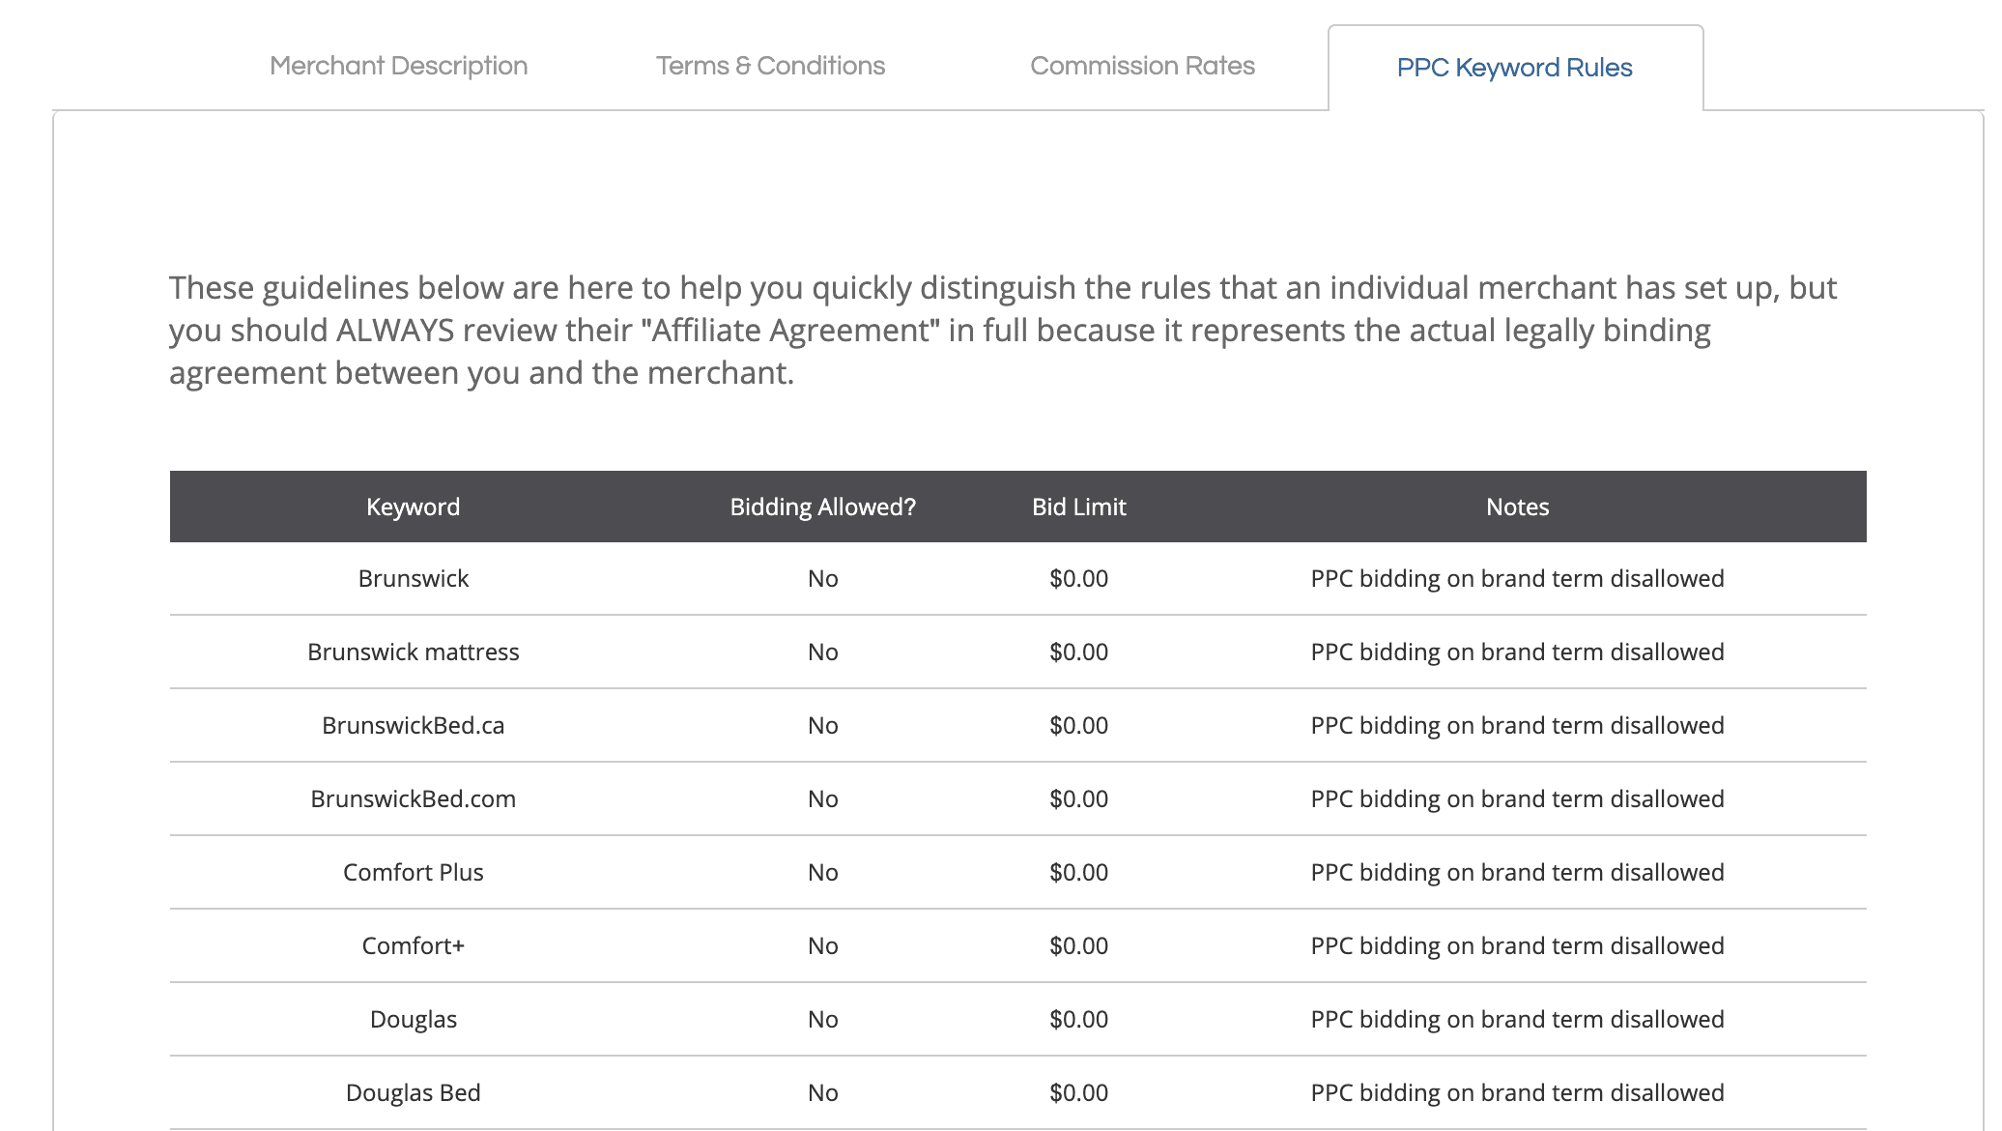The height and width of the screenshot is (1131, 2002).
Task: Click the $0.00 bid limit for Douglas
Action: pos(1078,1019)
